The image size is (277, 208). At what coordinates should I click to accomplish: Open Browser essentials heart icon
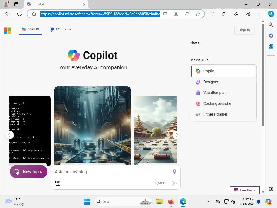pyautogui.click(x=248, y=14)
